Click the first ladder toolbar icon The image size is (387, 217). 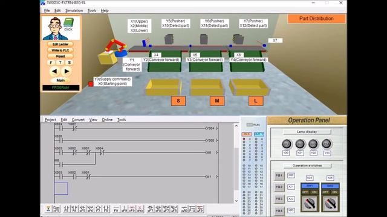[48, 209]
